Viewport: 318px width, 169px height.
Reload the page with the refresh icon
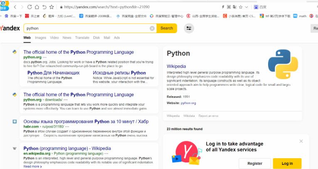point(30,7)
